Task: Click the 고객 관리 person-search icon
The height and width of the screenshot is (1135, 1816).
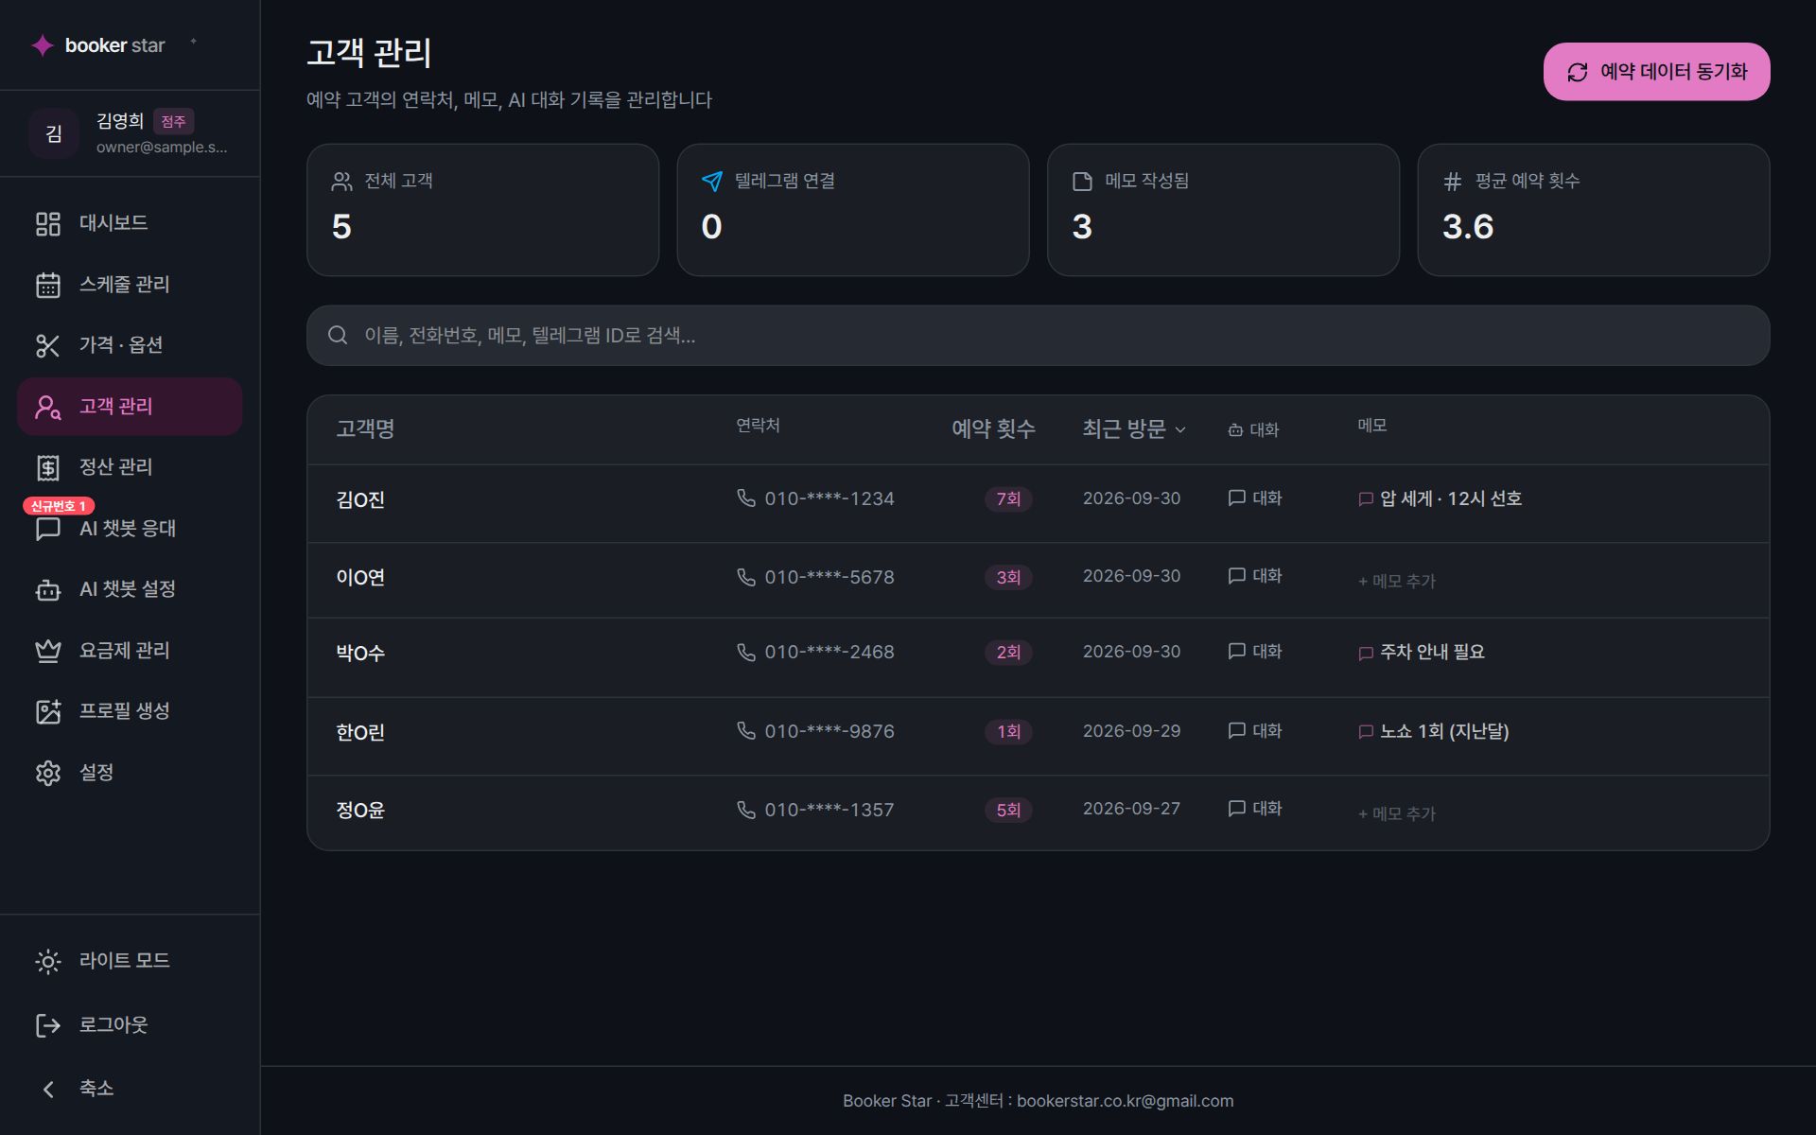Action: (x=48, y=407)
